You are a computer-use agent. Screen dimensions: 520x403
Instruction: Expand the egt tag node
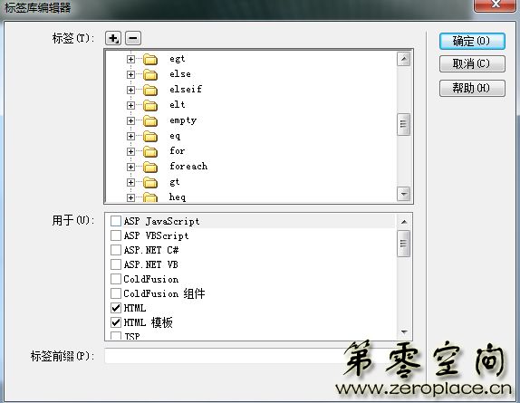[x=130, y=60]
